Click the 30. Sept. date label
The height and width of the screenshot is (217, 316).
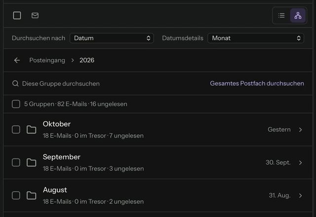tap(278, 162)
